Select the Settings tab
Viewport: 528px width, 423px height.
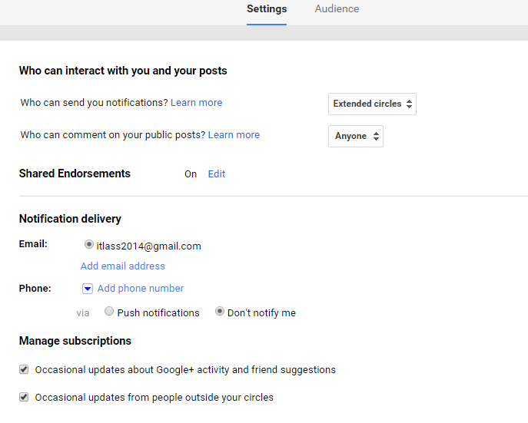[267, 9]
